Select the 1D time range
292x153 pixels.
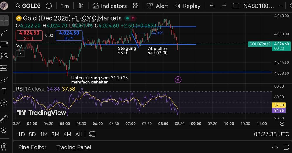(21, 134)
